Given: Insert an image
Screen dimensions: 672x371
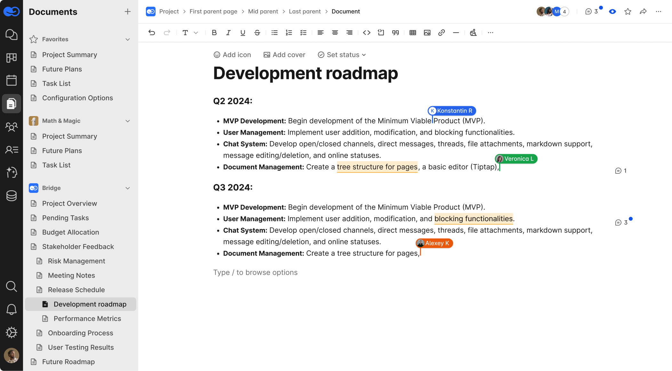Looking at the screenshot, I should tap(427, 33).
